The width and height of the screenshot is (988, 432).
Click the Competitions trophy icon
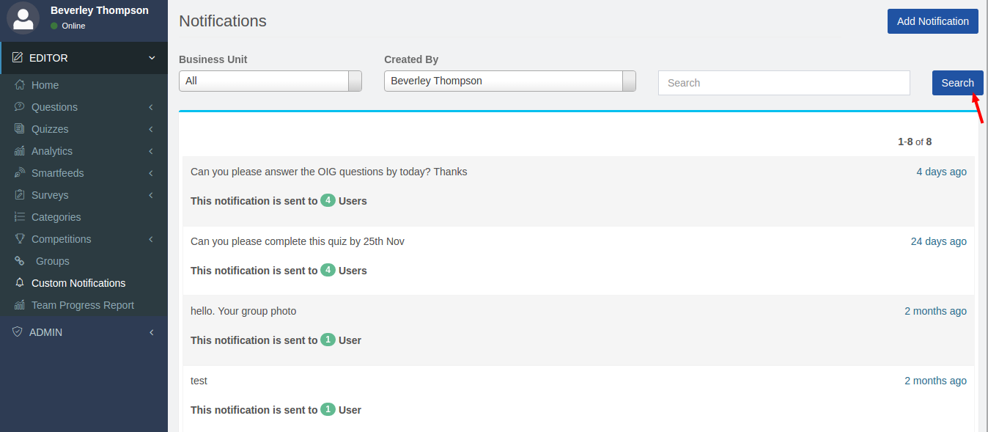[20, 239]
